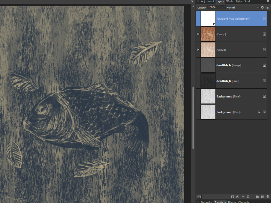271x203 pixels.
Task: Group layers using the folder icon
Action: tap(257, 197)
